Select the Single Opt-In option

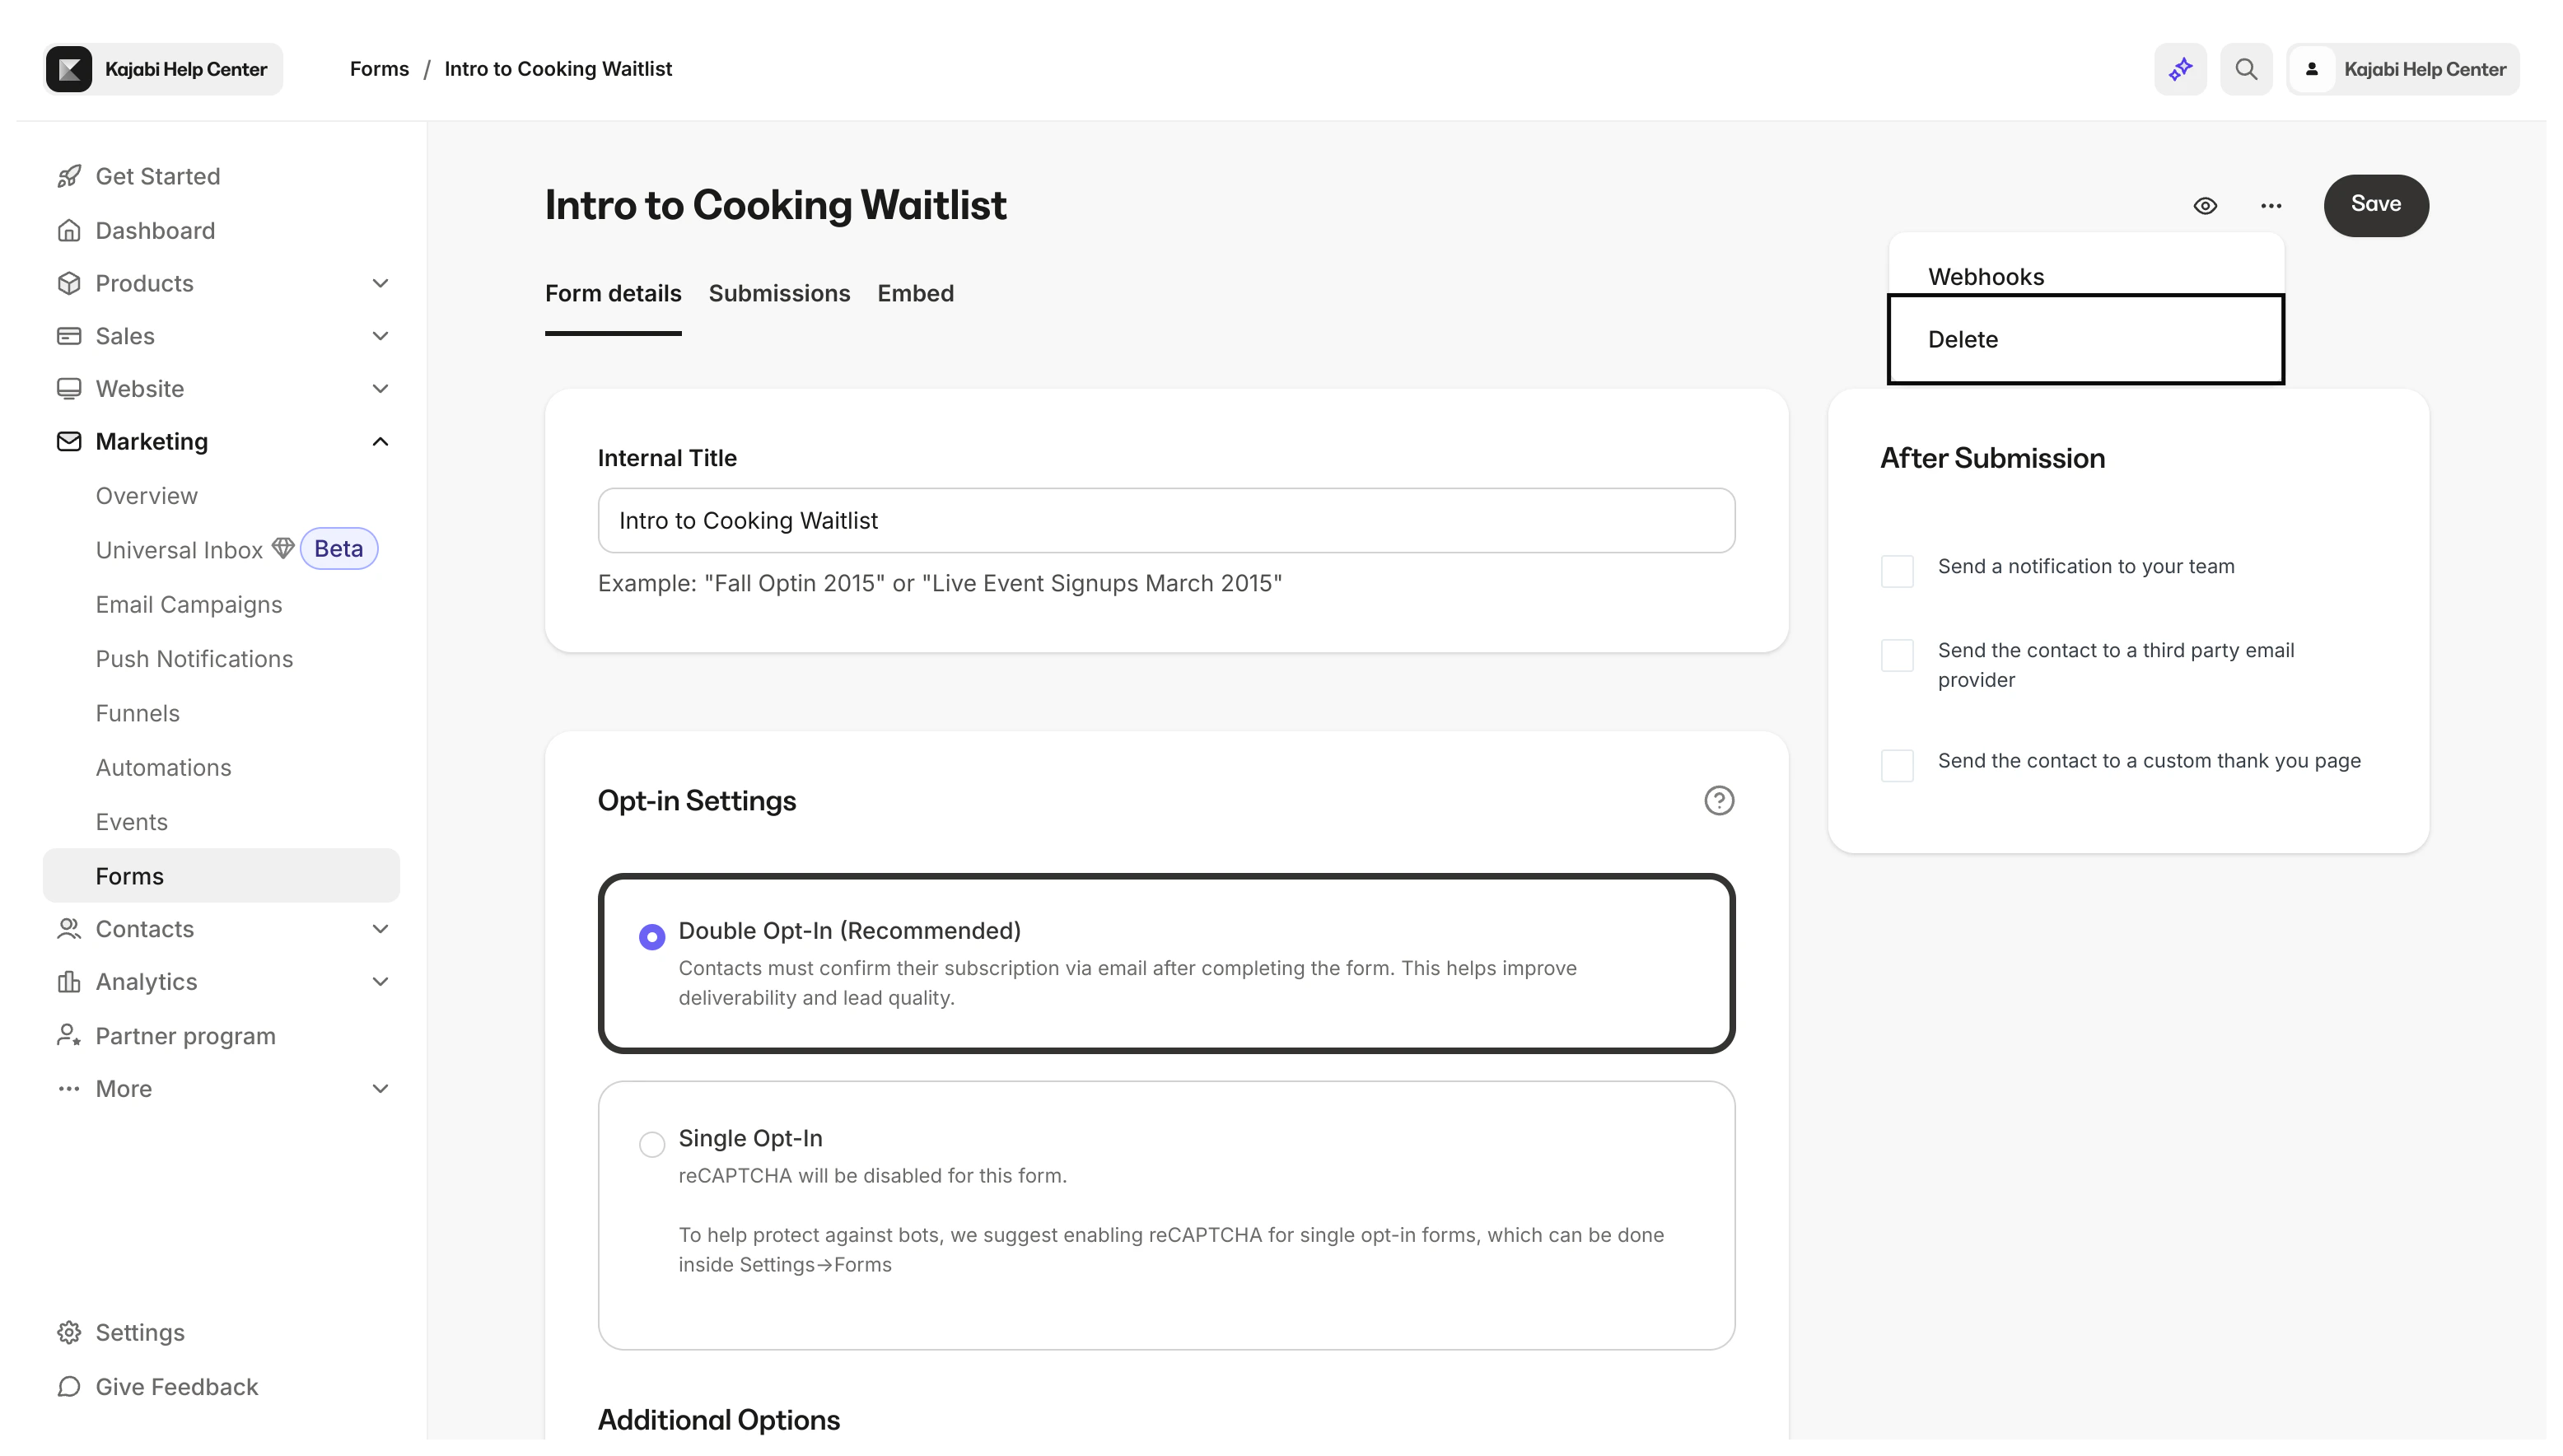[x=652, y=1143]
